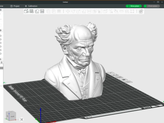
Task: Click the Split to parts icon
Action: 54,11
